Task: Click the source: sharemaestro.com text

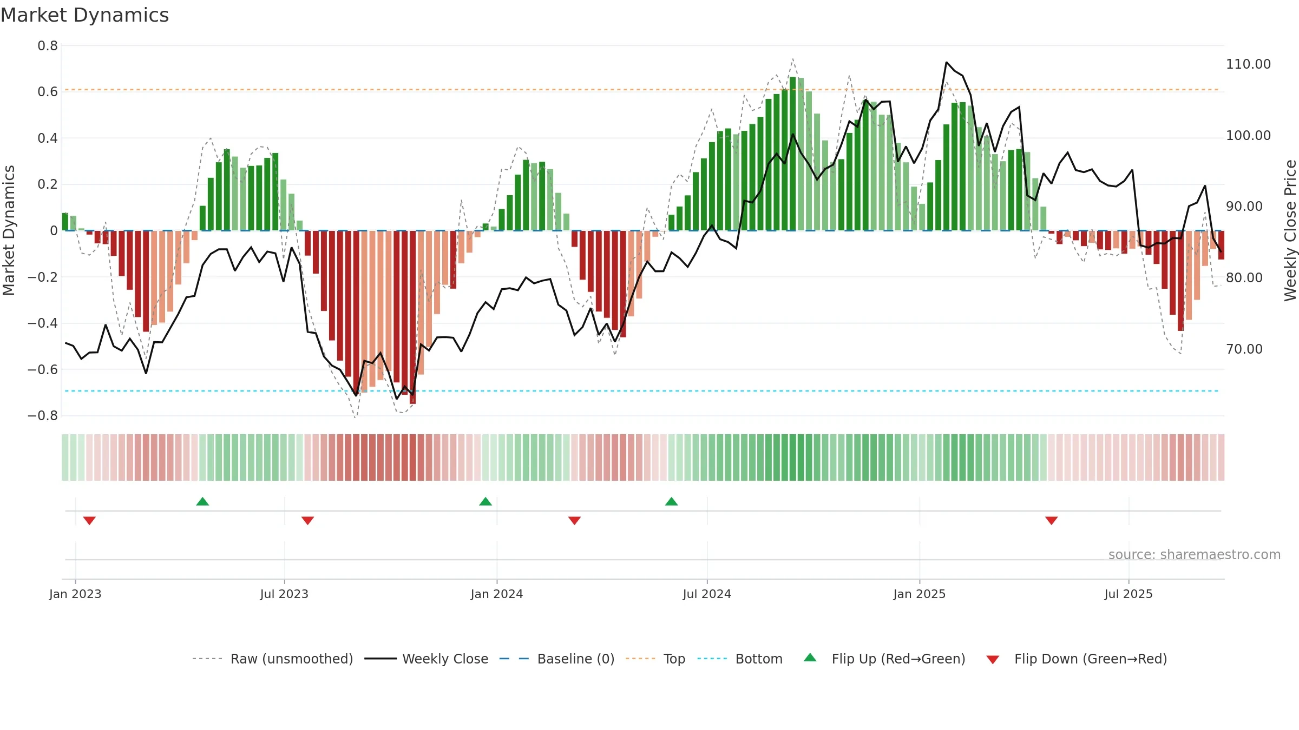Action: click(1195, 554)
